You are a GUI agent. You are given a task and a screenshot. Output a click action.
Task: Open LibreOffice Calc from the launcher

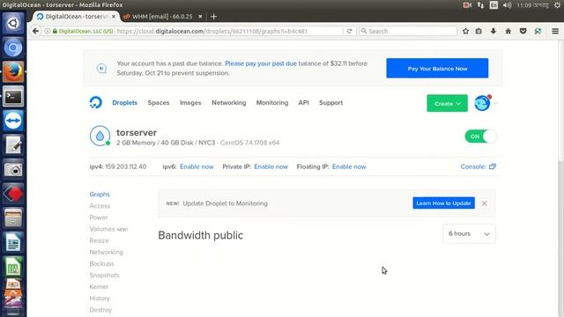pos(13,267)
